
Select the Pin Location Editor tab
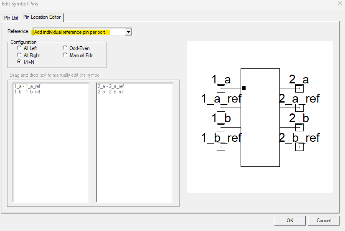point(42,18)
